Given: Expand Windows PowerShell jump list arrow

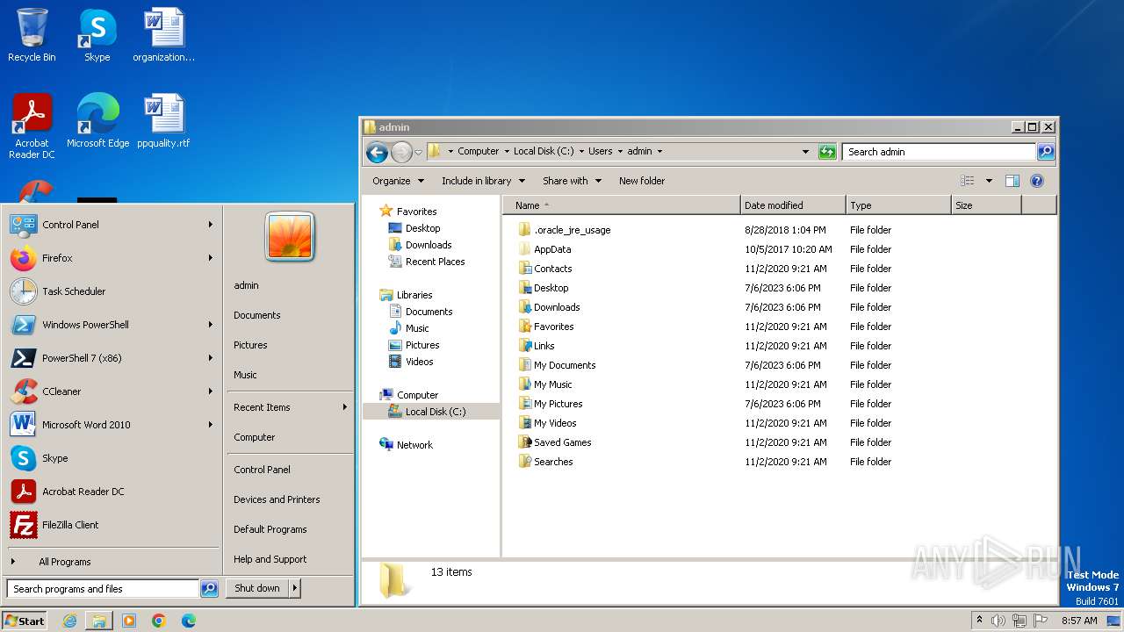Looking at the screenshot, I should point(211,325).
